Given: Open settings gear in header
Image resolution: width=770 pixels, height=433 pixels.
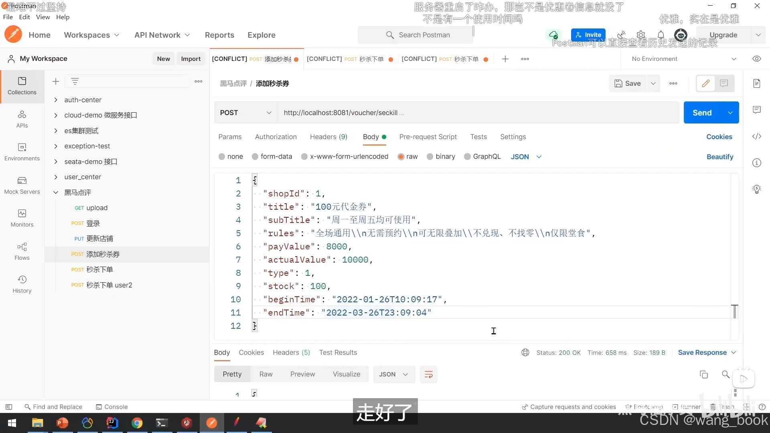Looking at the screenshot, I should point(641,35).
